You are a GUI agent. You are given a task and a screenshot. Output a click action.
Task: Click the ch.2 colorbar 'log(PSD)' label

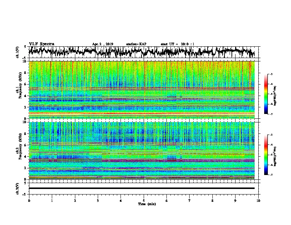coord(275,156)
